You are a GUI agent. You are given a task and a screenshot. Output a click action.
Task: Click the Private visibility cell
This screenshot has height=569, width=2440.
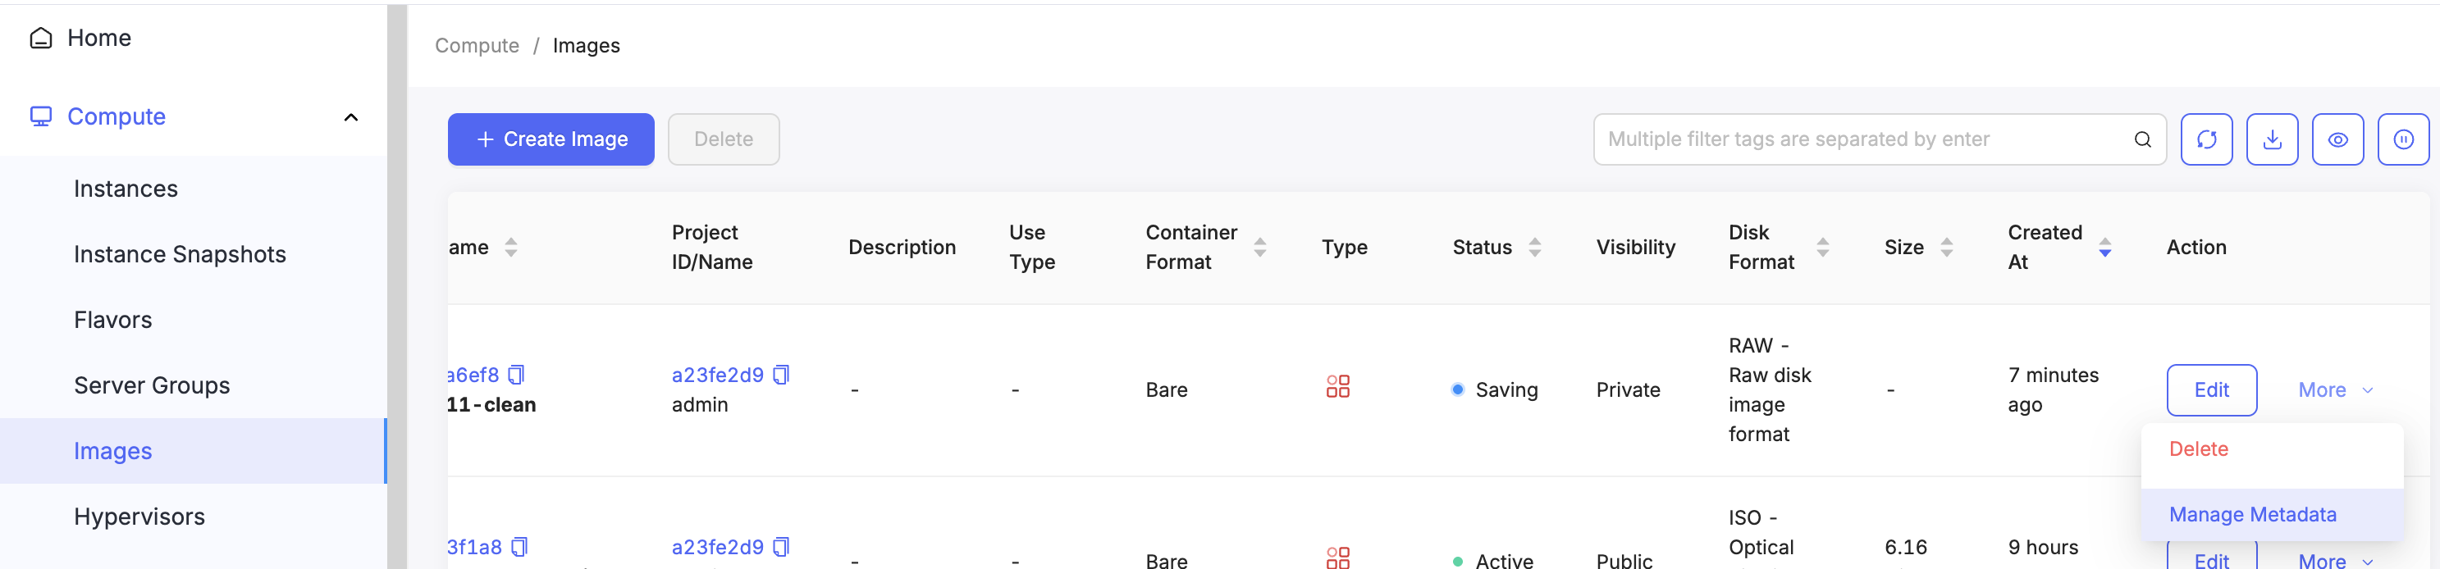pyautogui.click(x=1627, y=390)
